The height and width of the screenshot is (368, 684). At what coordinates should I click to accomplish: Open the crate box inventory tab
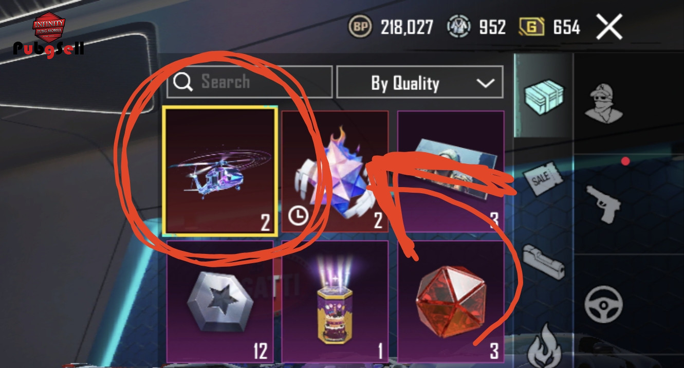[544, 96]
